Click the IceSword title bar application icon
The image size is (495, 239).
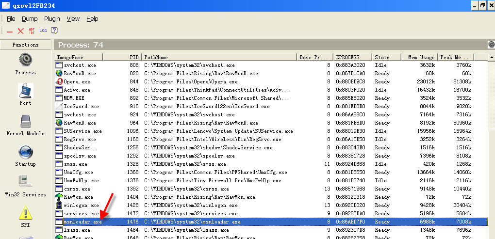point(6,6)
